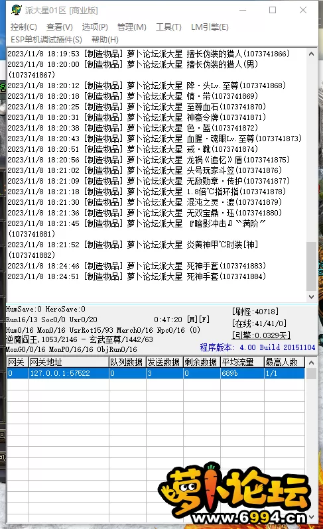Open the 查看(V) menu
This screenshot has height=529, width=323.
pyautogui.click(x=60, y=27)
